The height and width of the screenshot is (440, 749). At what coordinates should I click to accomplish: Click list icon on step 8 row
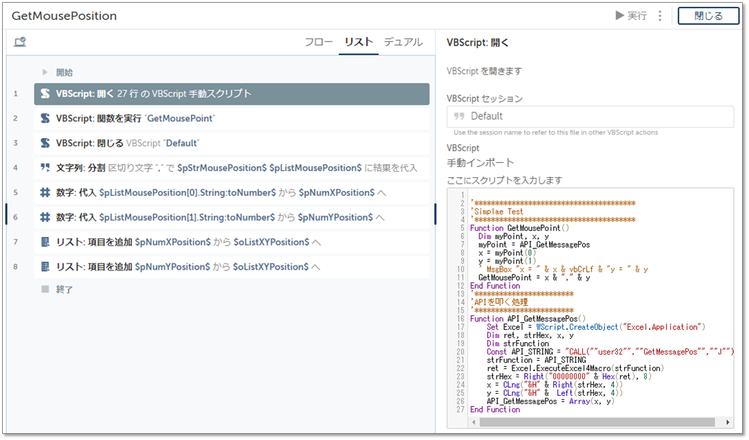[45, 267]
